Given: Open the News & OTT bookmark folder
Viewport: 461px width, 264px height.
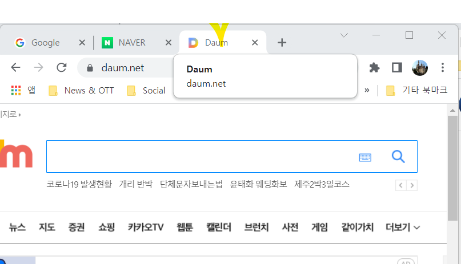Looking at the screenshot, I should click(x=81, y=91).
